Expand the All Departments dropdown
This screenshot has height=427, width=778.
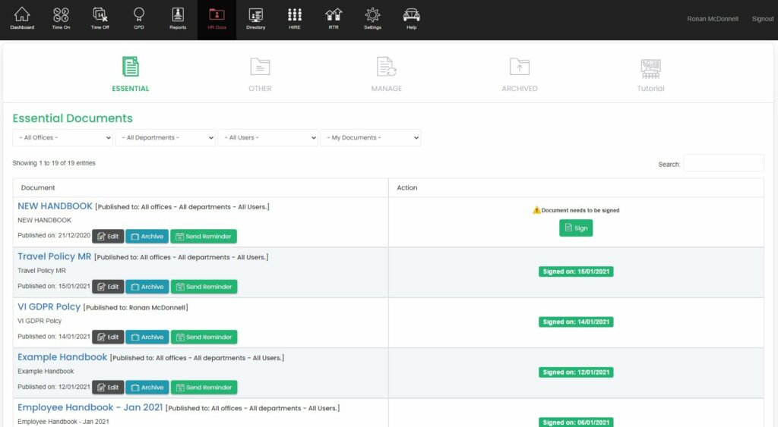[x=166, y=138]
